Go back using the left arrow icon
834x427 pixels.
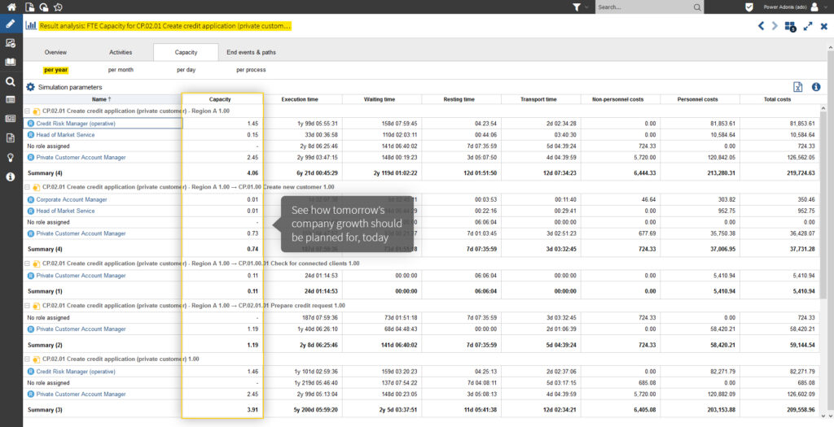pos(762,26)
